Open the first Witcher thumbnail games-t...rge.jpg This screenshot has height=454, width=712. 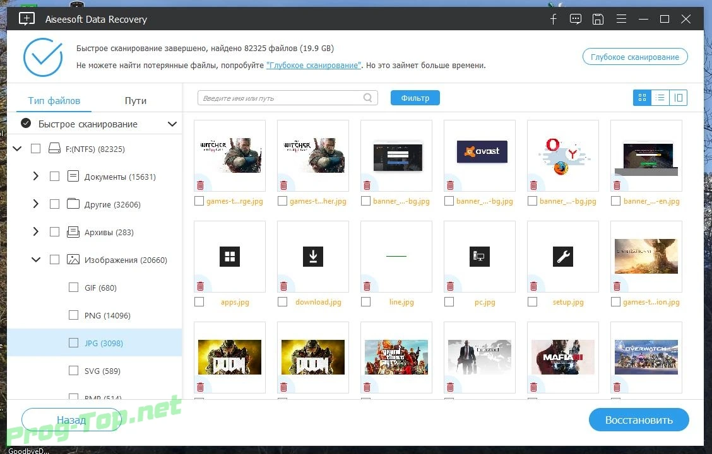(230, 156)
